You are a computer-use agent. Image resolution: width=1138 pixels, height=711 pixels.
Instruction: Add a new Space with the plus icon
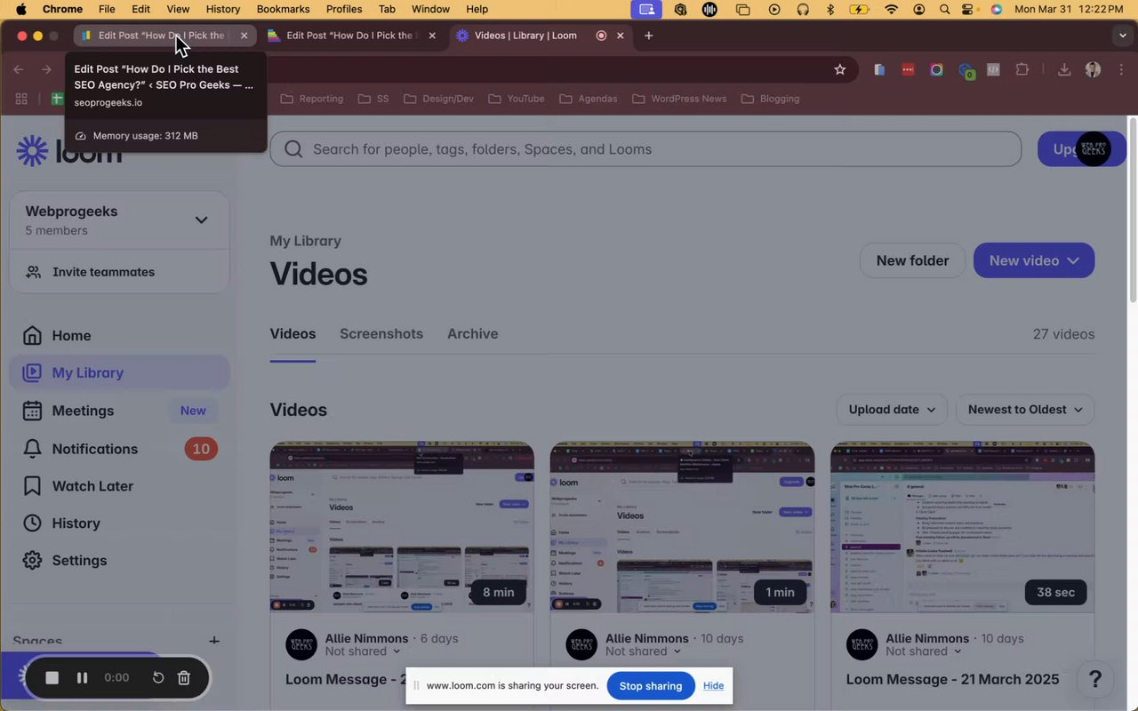tap(214, 641)
